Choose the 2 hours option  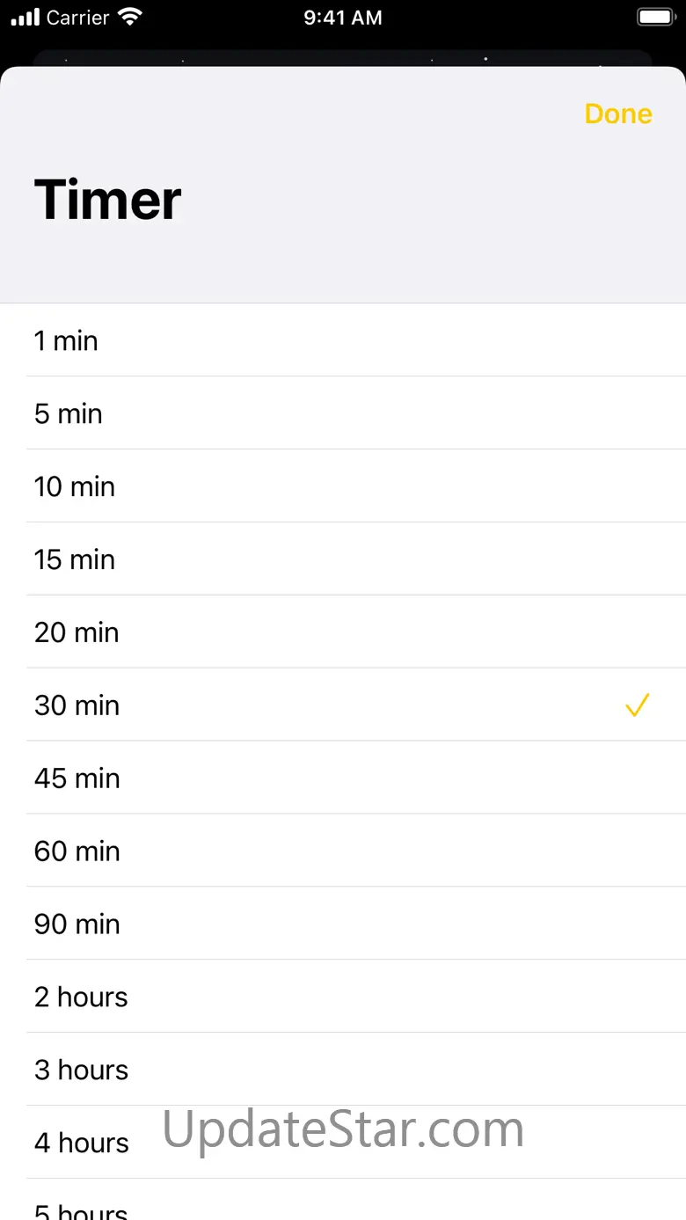[343, 997]
